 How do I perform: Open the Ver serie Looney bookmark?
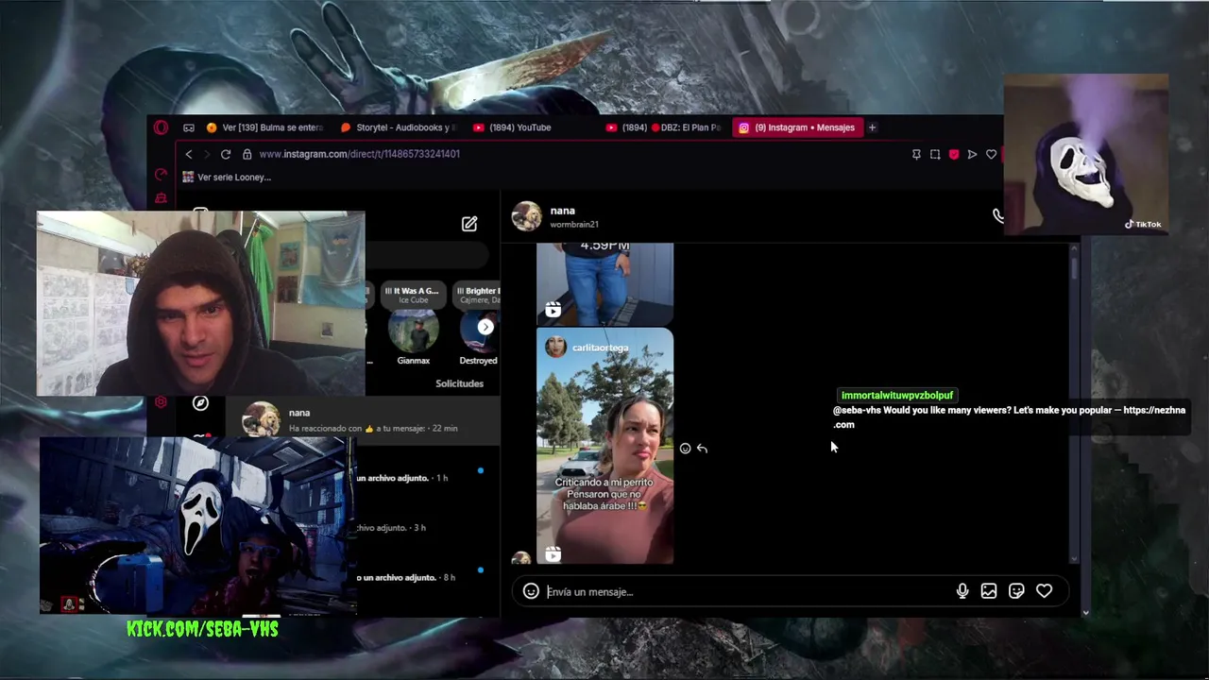[x=227, y=177]
